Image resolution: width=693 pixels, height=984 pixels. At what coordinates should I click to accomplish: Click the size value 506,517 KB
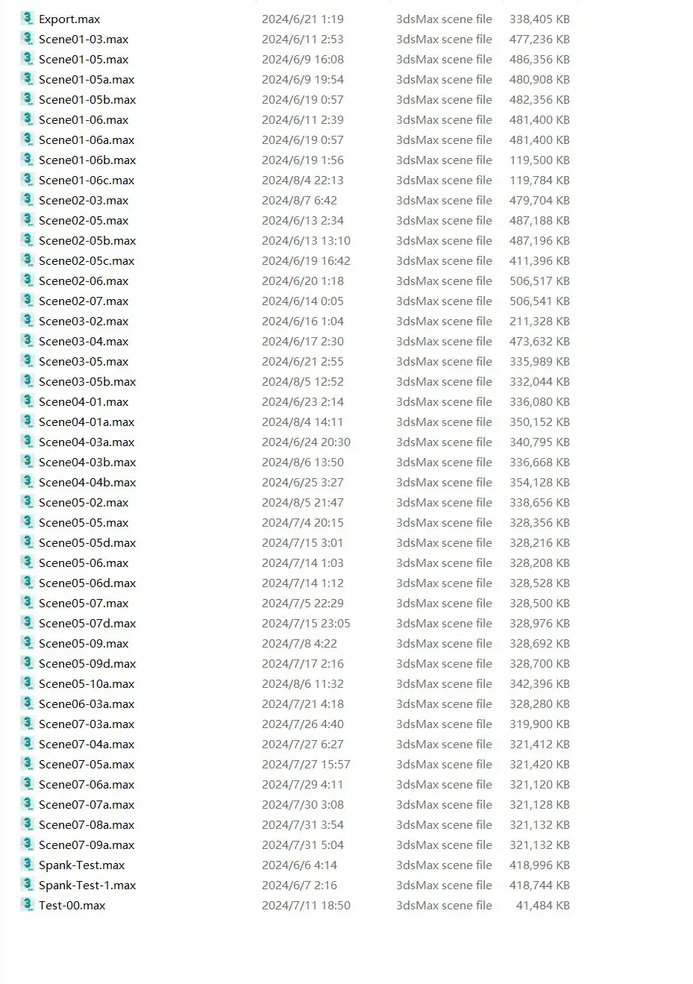[x=539, y=281]
